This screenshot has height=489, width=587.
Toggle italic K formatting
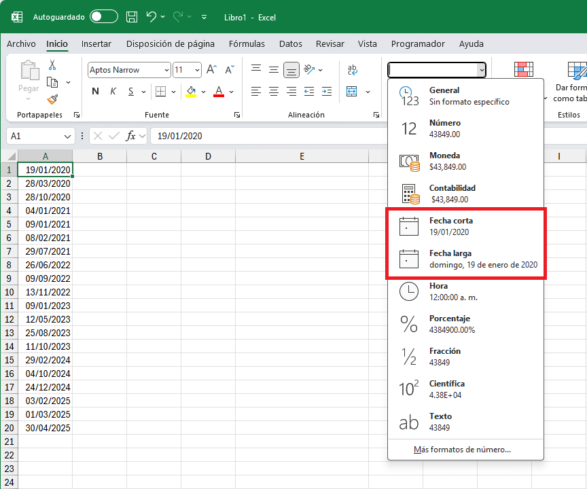pos(113,91)
